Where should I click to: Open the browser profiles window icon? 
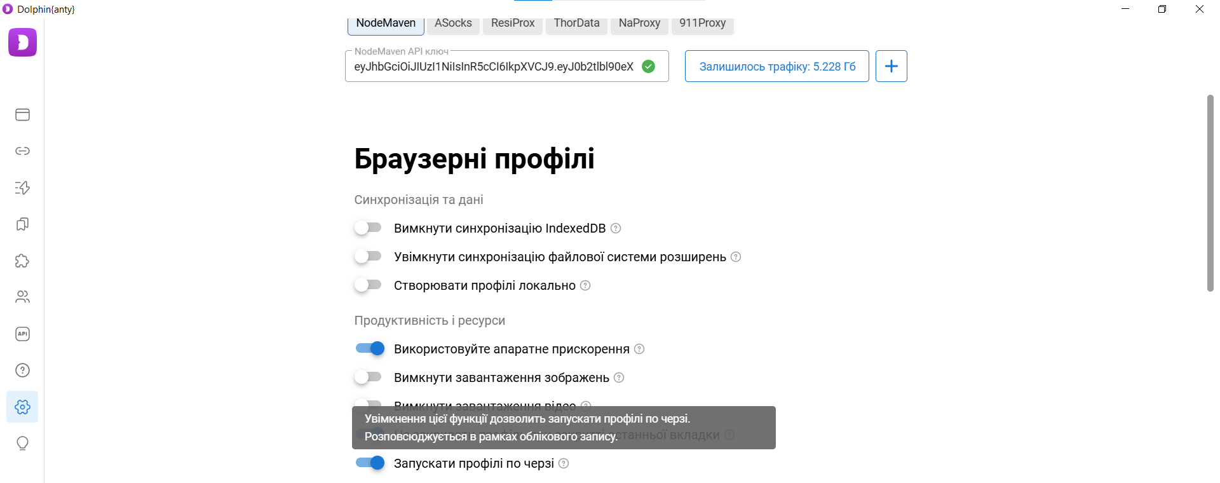pos(22,114)
